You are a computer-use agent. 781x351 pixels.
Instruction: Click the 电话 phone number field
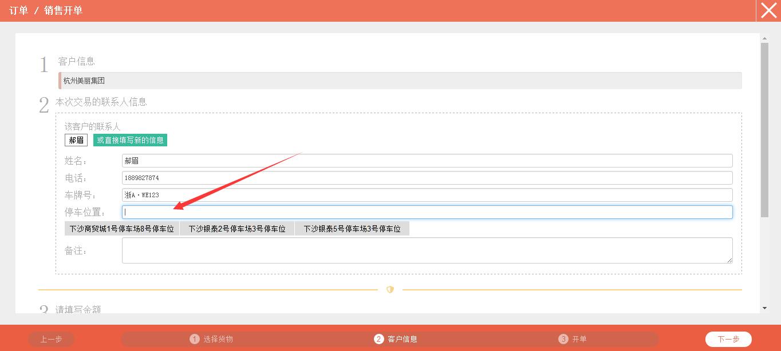(x=427, y=178)
